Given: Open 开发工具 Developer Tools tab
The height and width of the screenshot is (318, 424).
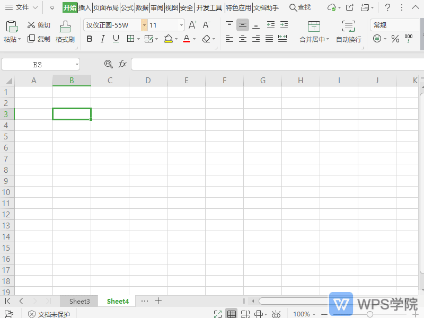Looking at the screenshot, I should (x=209, y=7).
